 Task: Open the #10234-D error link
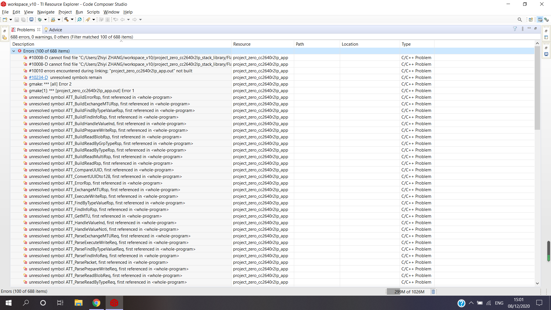38,77
